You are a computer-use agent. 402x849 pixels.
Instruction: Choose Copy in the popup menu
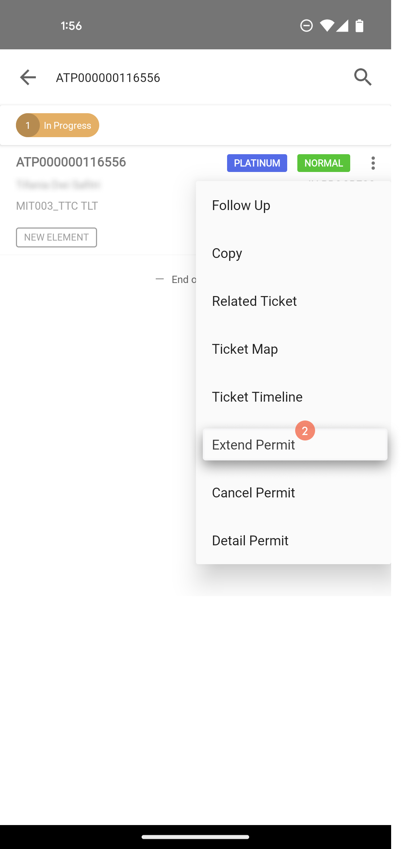tap(293, 253)
